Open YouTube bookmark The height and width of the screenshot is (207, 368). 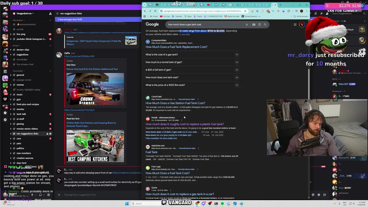point(165,16)
